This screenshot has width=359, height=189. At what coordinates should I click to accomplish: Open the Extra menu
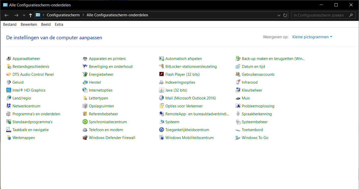pyautogui.click(x=59, y=24)
